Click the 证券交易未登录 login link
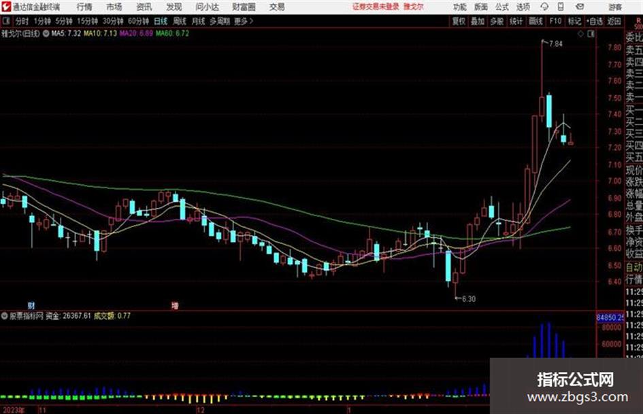 tap(376, 7)
